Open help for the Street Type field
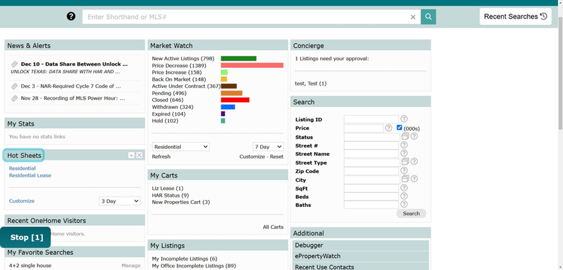Image resolution: width=563 pixels, height=270 pixels. click(x=414, y=162)
